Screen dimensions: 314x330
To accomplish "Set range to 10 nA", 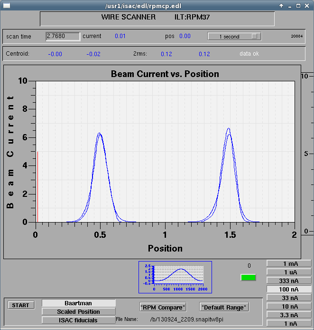I will pos(289,306).
